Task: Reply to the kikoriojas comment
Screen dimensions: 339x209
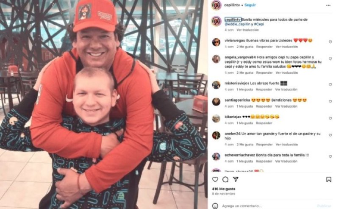Action: pos(264,123)
